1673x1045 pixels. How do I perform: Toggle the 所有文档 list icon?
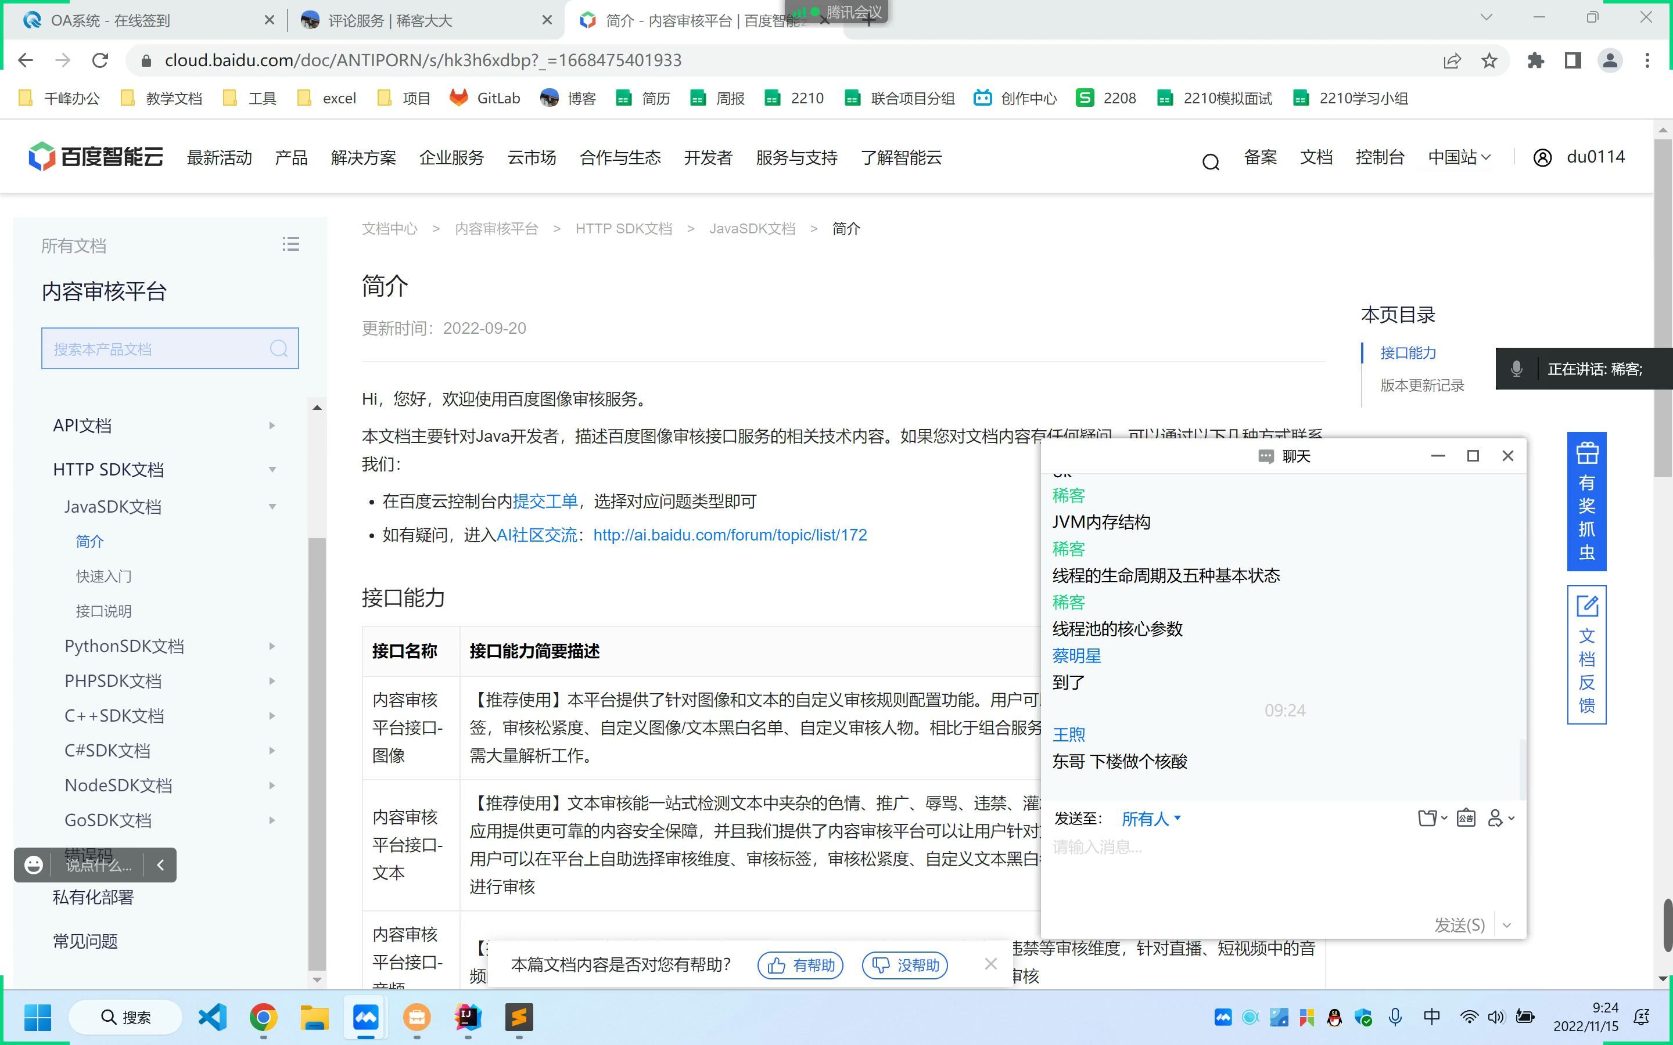click(x=291, y=244)
